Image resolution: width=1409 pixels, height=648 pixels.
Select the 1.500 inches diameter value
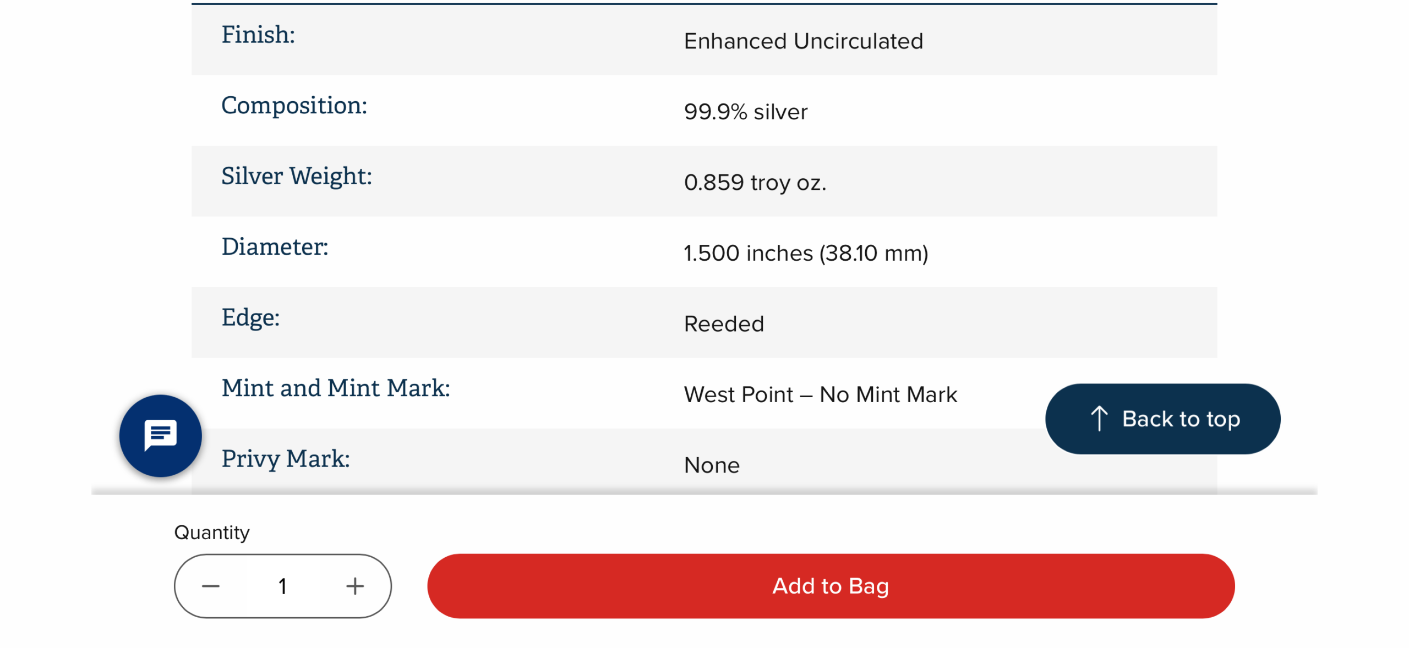(x=806, y=253)
